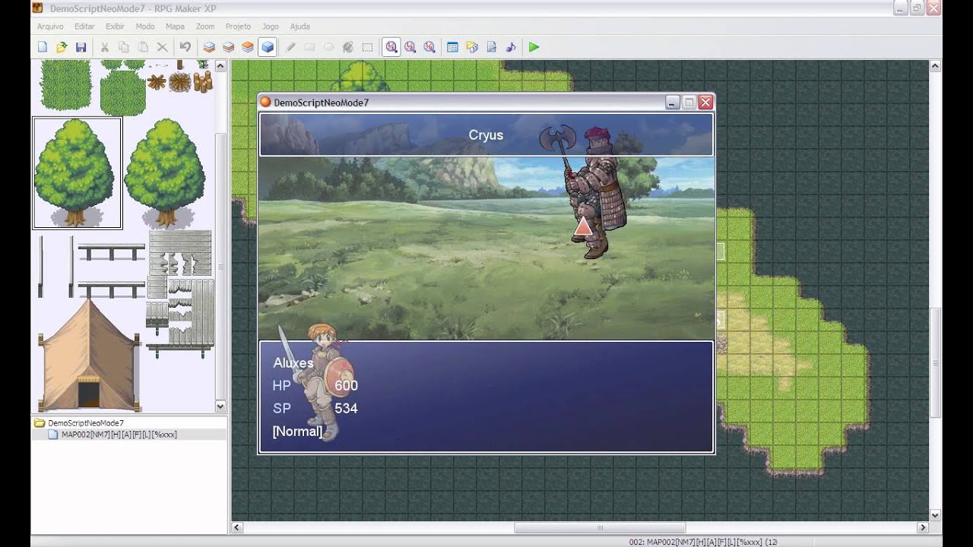Open the Projeto menu

(238, 27)
